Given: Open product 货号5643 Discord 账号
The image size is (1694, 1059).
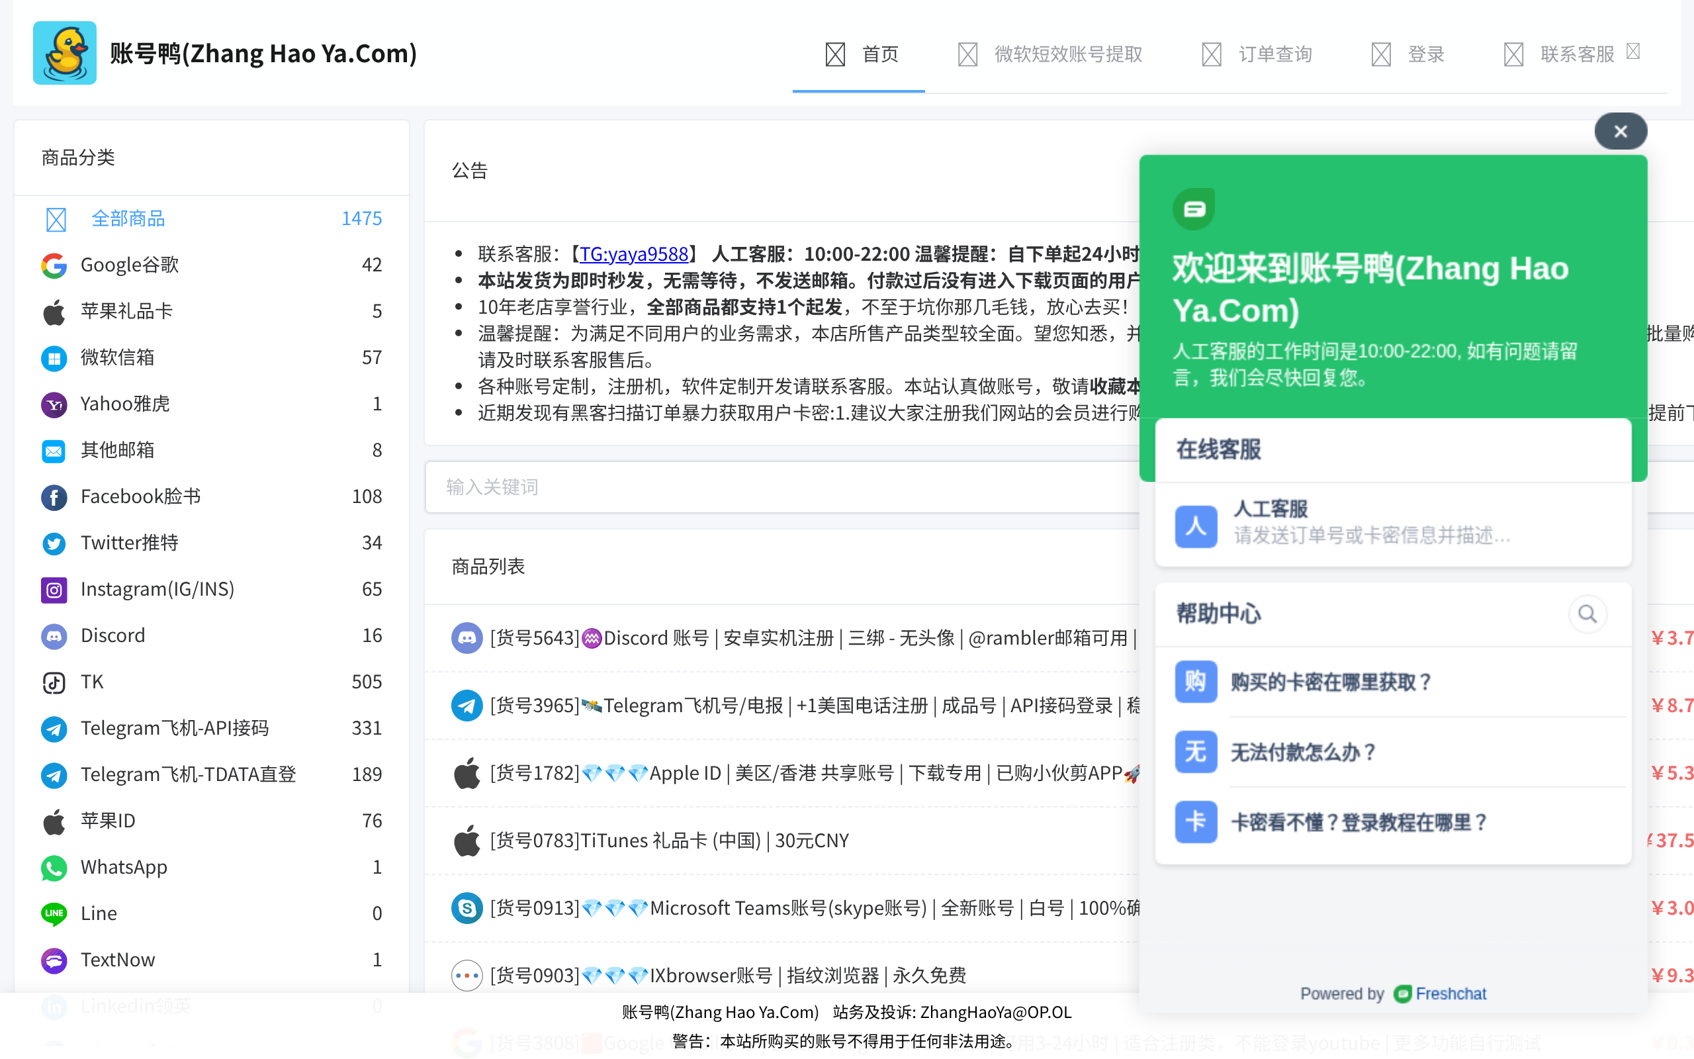Looking at the screenshot, I should (x=815, y=638).
